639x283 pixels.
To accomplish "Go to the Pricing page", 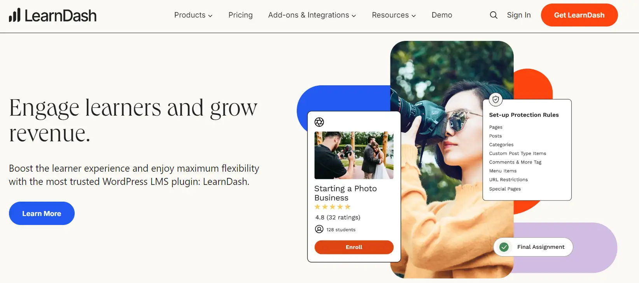I will click(240, 15).
